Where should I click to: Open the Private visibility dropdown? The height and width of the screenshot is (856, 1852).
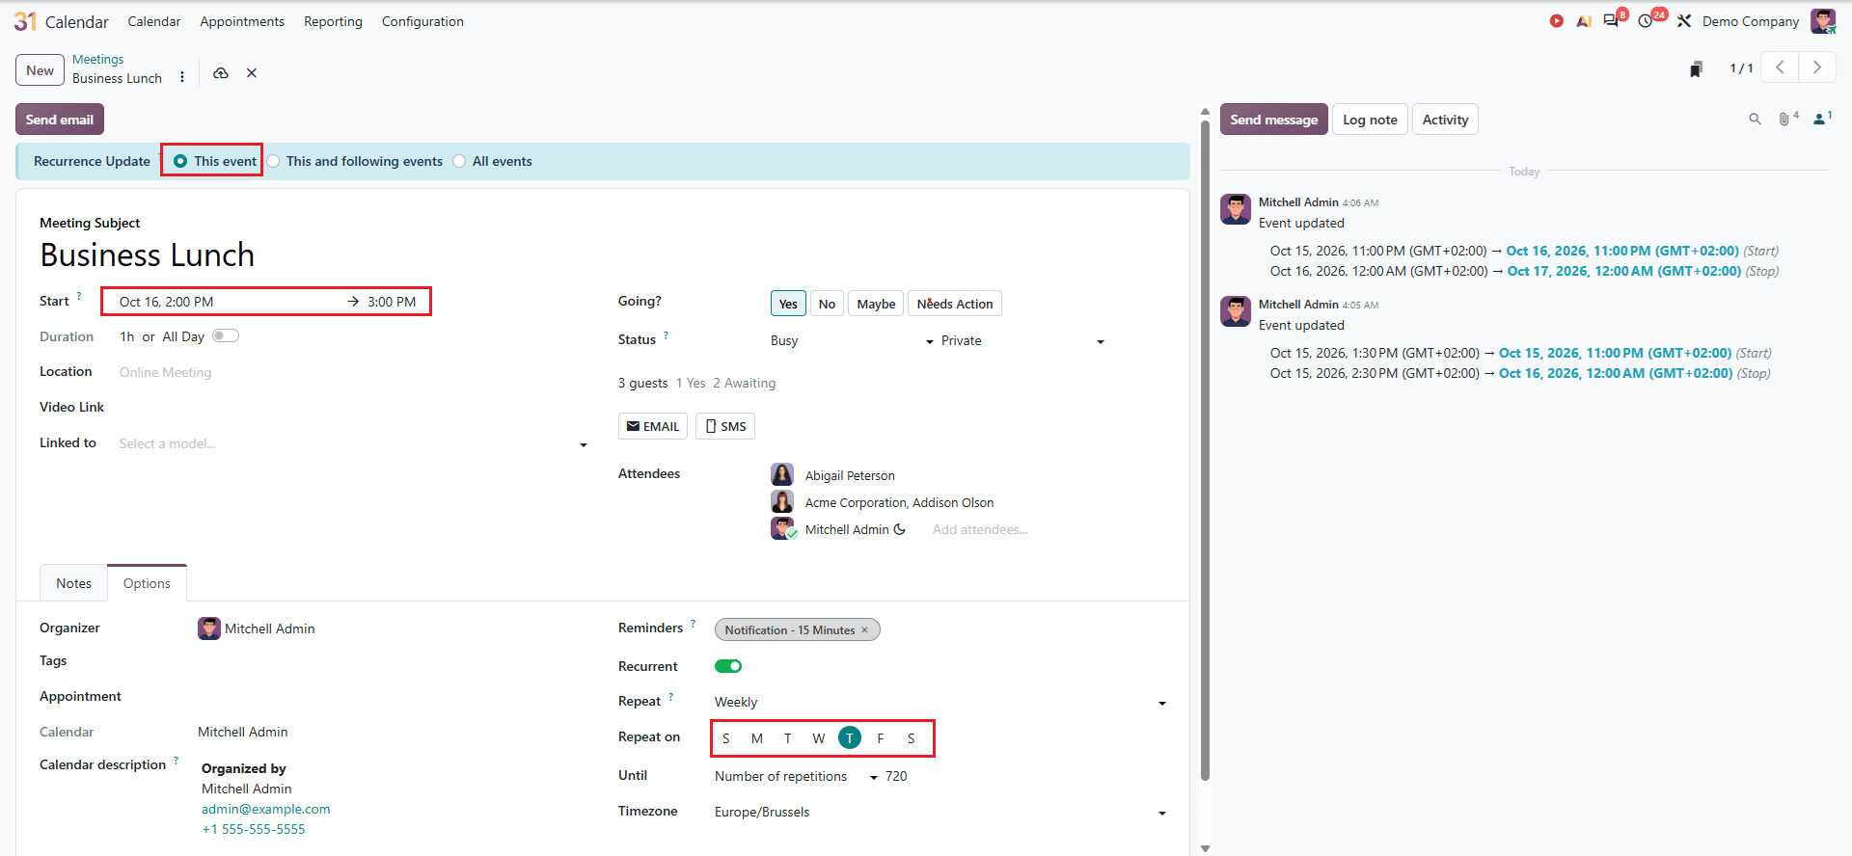pyautogui.click(x=1022, y=341)
